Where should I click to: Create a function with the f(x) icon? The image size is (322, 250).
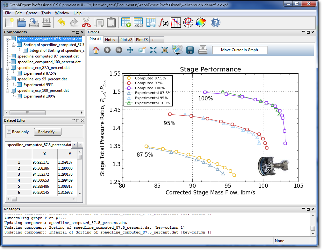pyautogui.click(x=163, y=23)
